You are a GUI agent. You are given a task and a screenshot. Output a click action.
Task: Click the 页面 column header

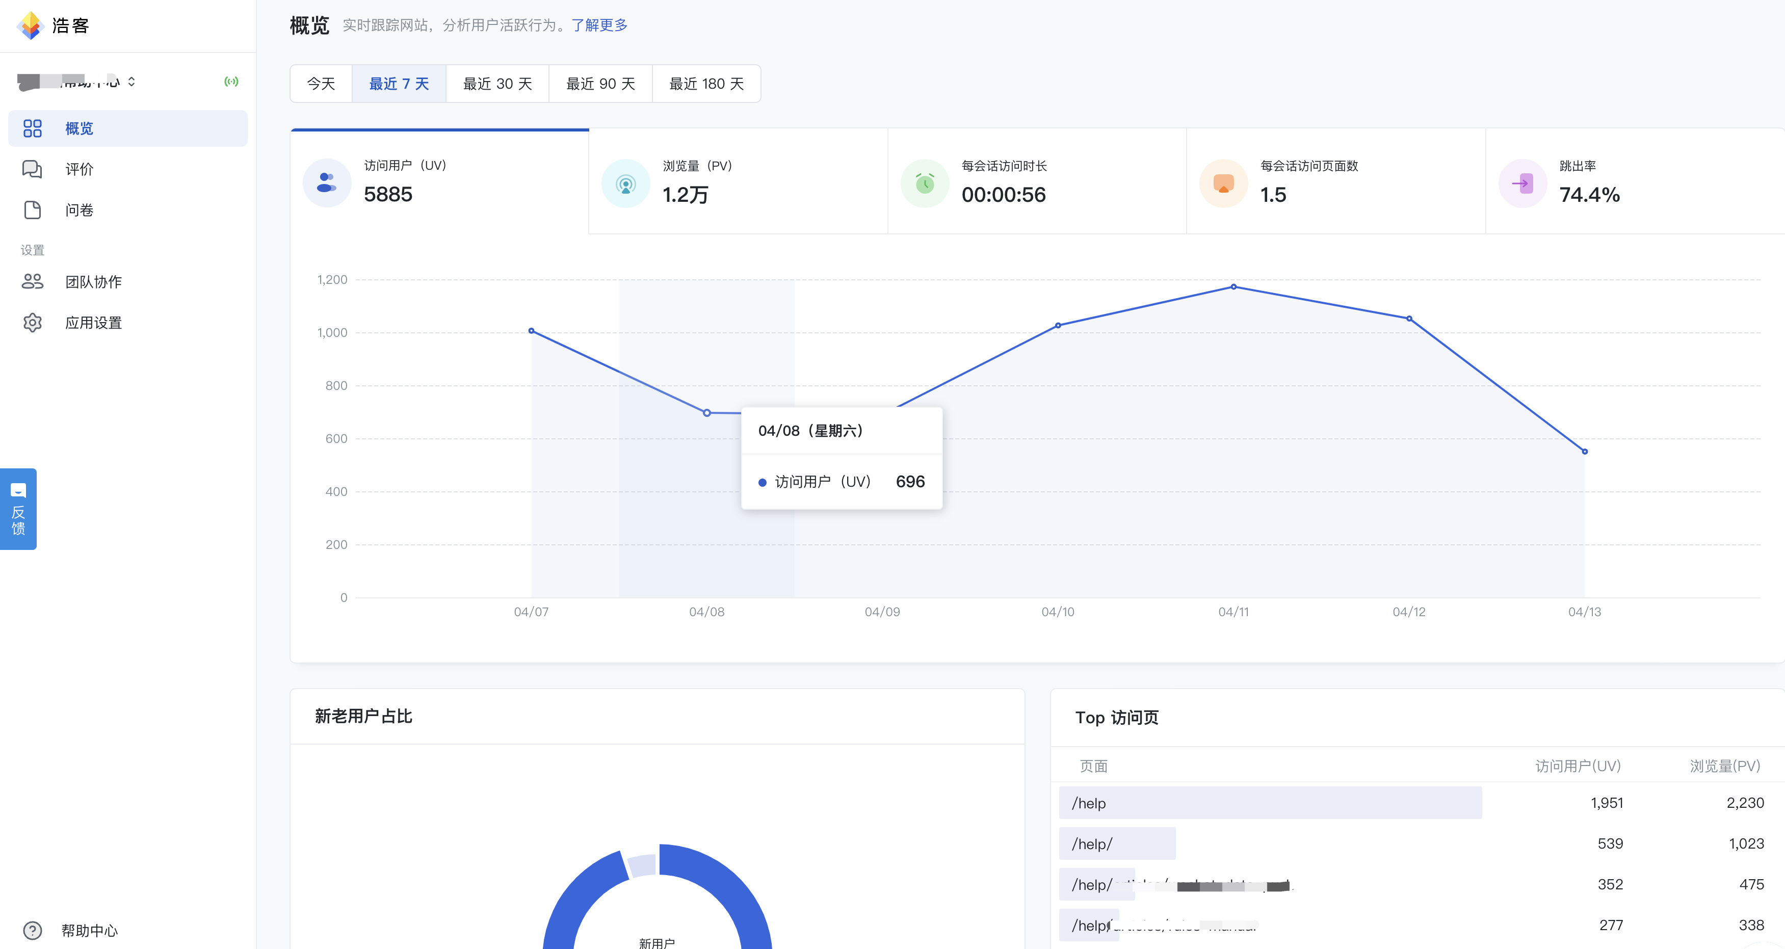coord(1093,766)
